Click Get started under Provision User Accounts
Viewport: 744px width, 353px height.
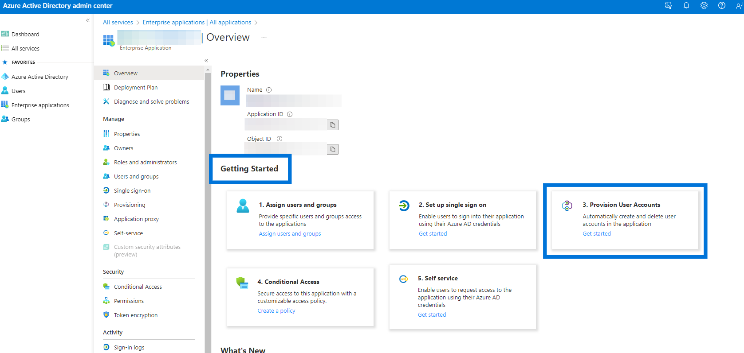597,234
